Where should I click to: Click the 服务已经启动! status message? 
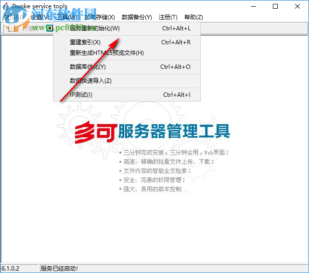coord(59,269)
